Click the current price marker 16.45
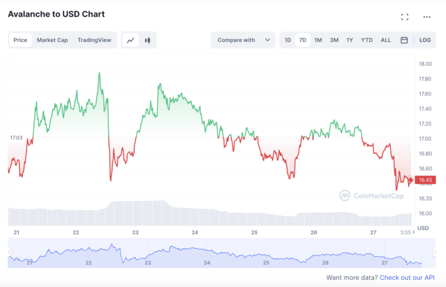 click(425, 180)
